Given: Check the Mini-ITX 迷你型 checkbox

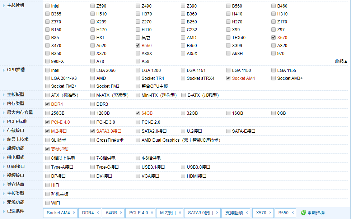Looking at the screenshot, I should [x=137, y=95].
